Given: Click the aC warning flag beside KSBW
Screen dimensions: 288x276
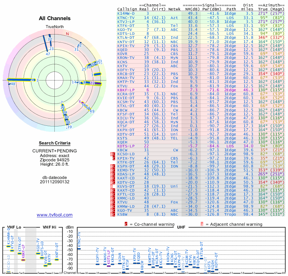Looking at the screenshot, I should pos(113,215).
